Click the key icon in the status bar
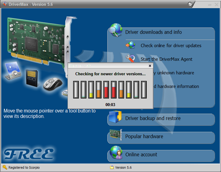 point(5,168)
